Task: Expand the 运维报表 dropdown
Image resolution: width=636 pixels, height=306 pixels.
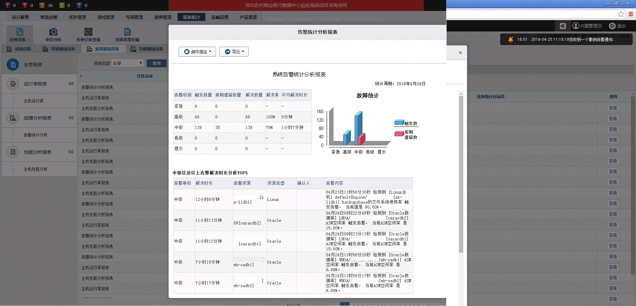Action: (x=20, y=35)
